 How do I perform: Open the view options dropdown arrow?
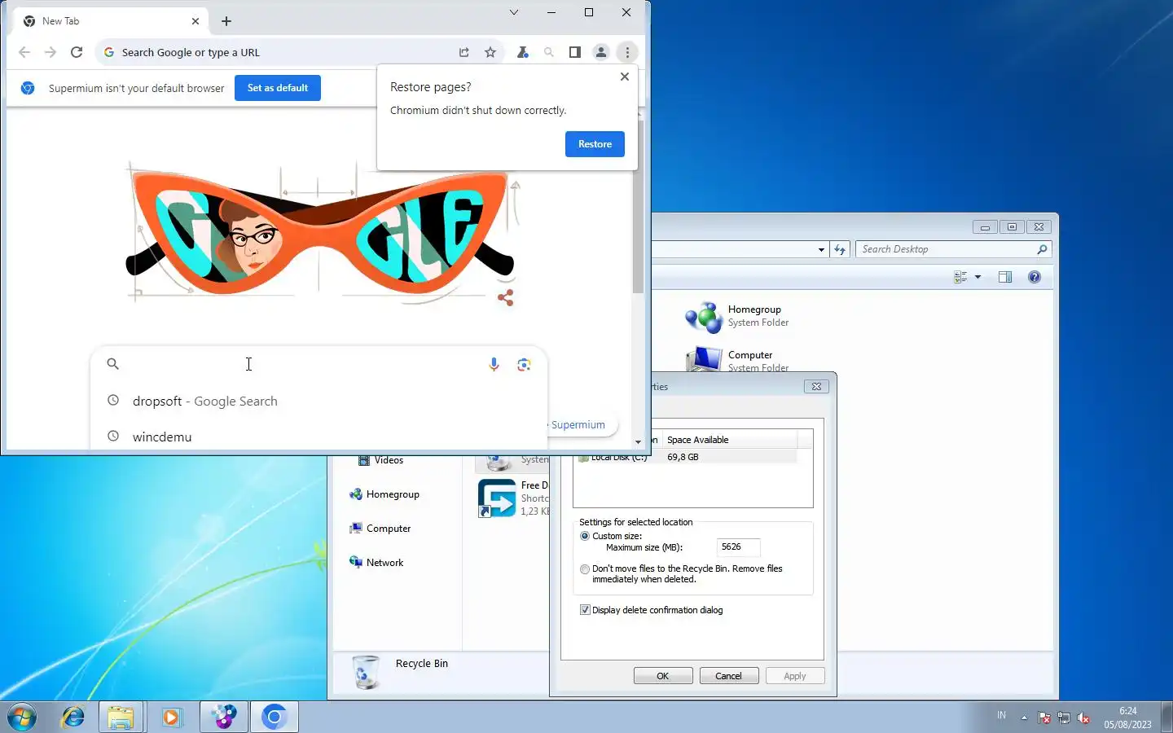click(978, 277)
